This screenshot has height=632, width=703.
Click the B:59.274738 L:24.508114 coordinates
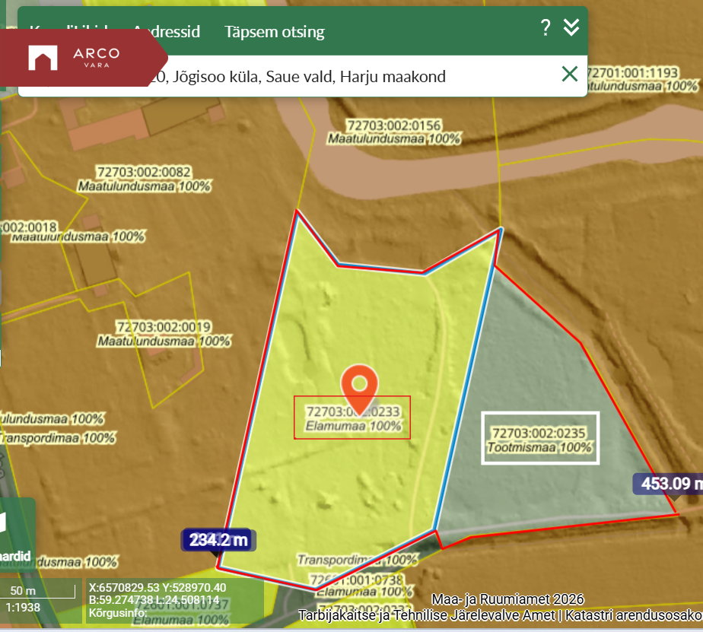[x=154, y=600]
